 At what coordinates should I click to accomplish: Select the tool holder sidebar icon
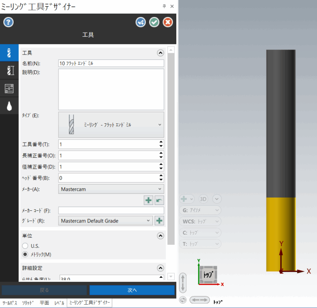(9, 70)
